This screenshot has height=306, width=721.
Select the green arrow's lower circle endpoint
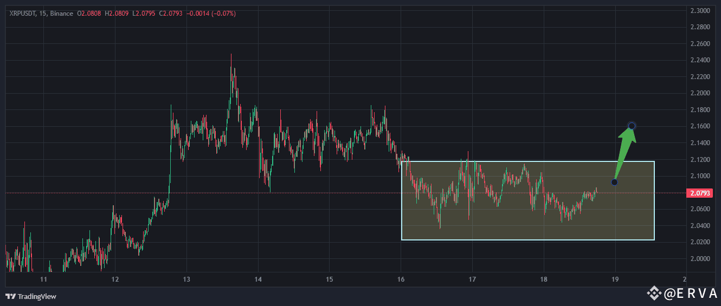coord(614,182)
